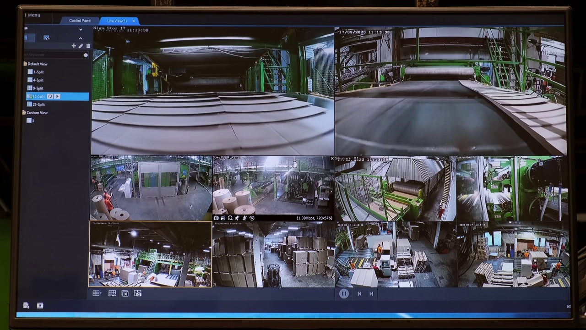Select the bottom-right packing area feed
The width and height of the screenshot is (586, 330).
513,255
